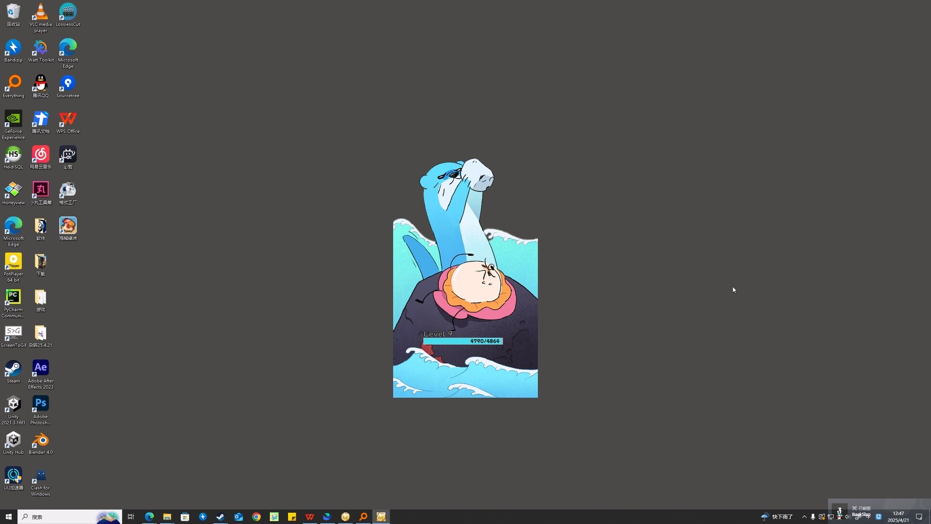The width and height of the screenshot is (931, 524).
Task: Open Microsoft Edge from the taskbar
Action: click(x=149, y=517)
